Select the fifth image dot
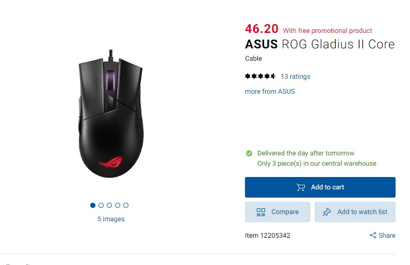This screenshot has width=410, height=265. click(126, 205)
